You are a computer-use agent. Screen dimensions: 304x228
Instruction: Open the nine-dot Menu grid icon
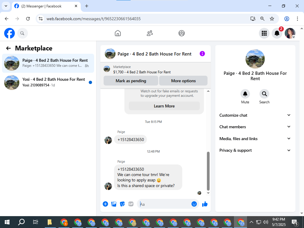pyautogui.click(x=264, y=33)
